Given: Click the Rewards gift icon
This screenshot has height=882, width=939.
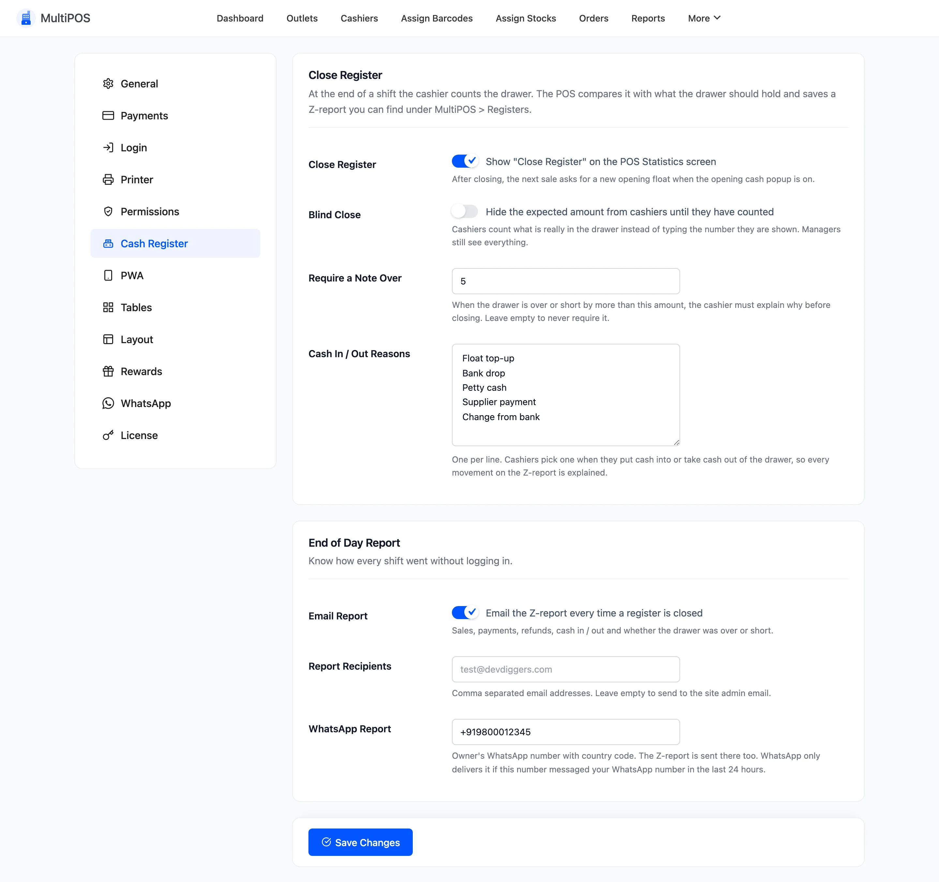Looking at the screenshot, I should [108, 371].
